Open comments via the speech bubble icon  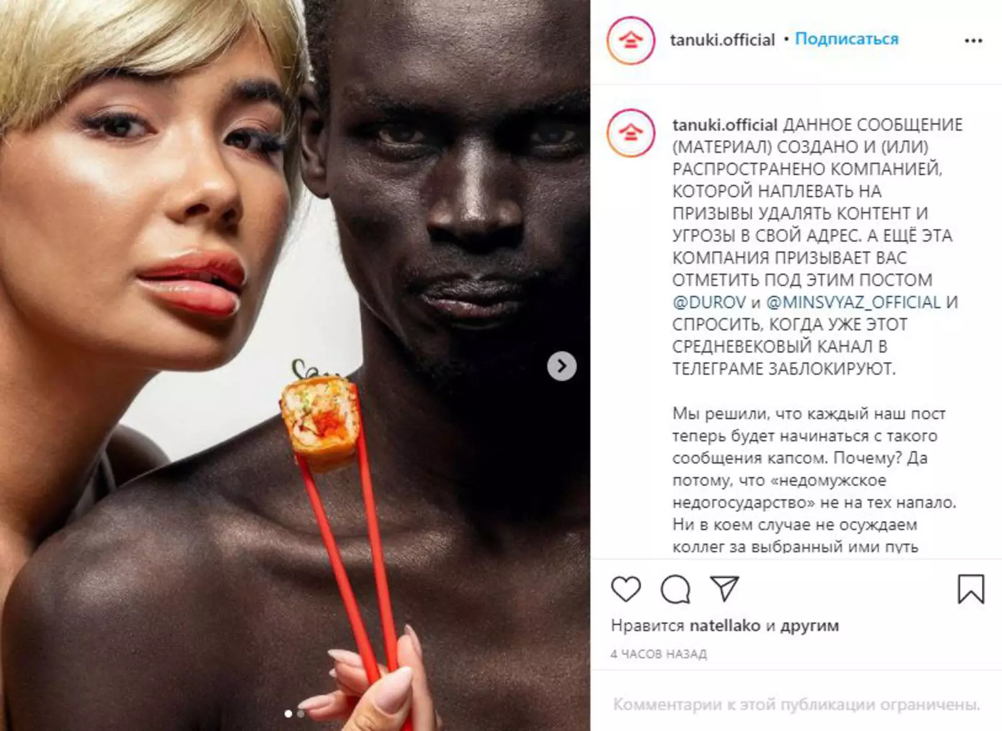pyautogui.click(x=675, y=589)
